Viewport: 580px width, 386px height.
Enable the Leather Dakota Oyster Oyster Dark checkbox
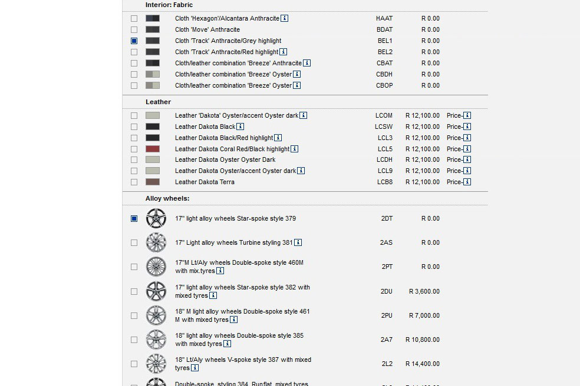[x=134, y=159]
